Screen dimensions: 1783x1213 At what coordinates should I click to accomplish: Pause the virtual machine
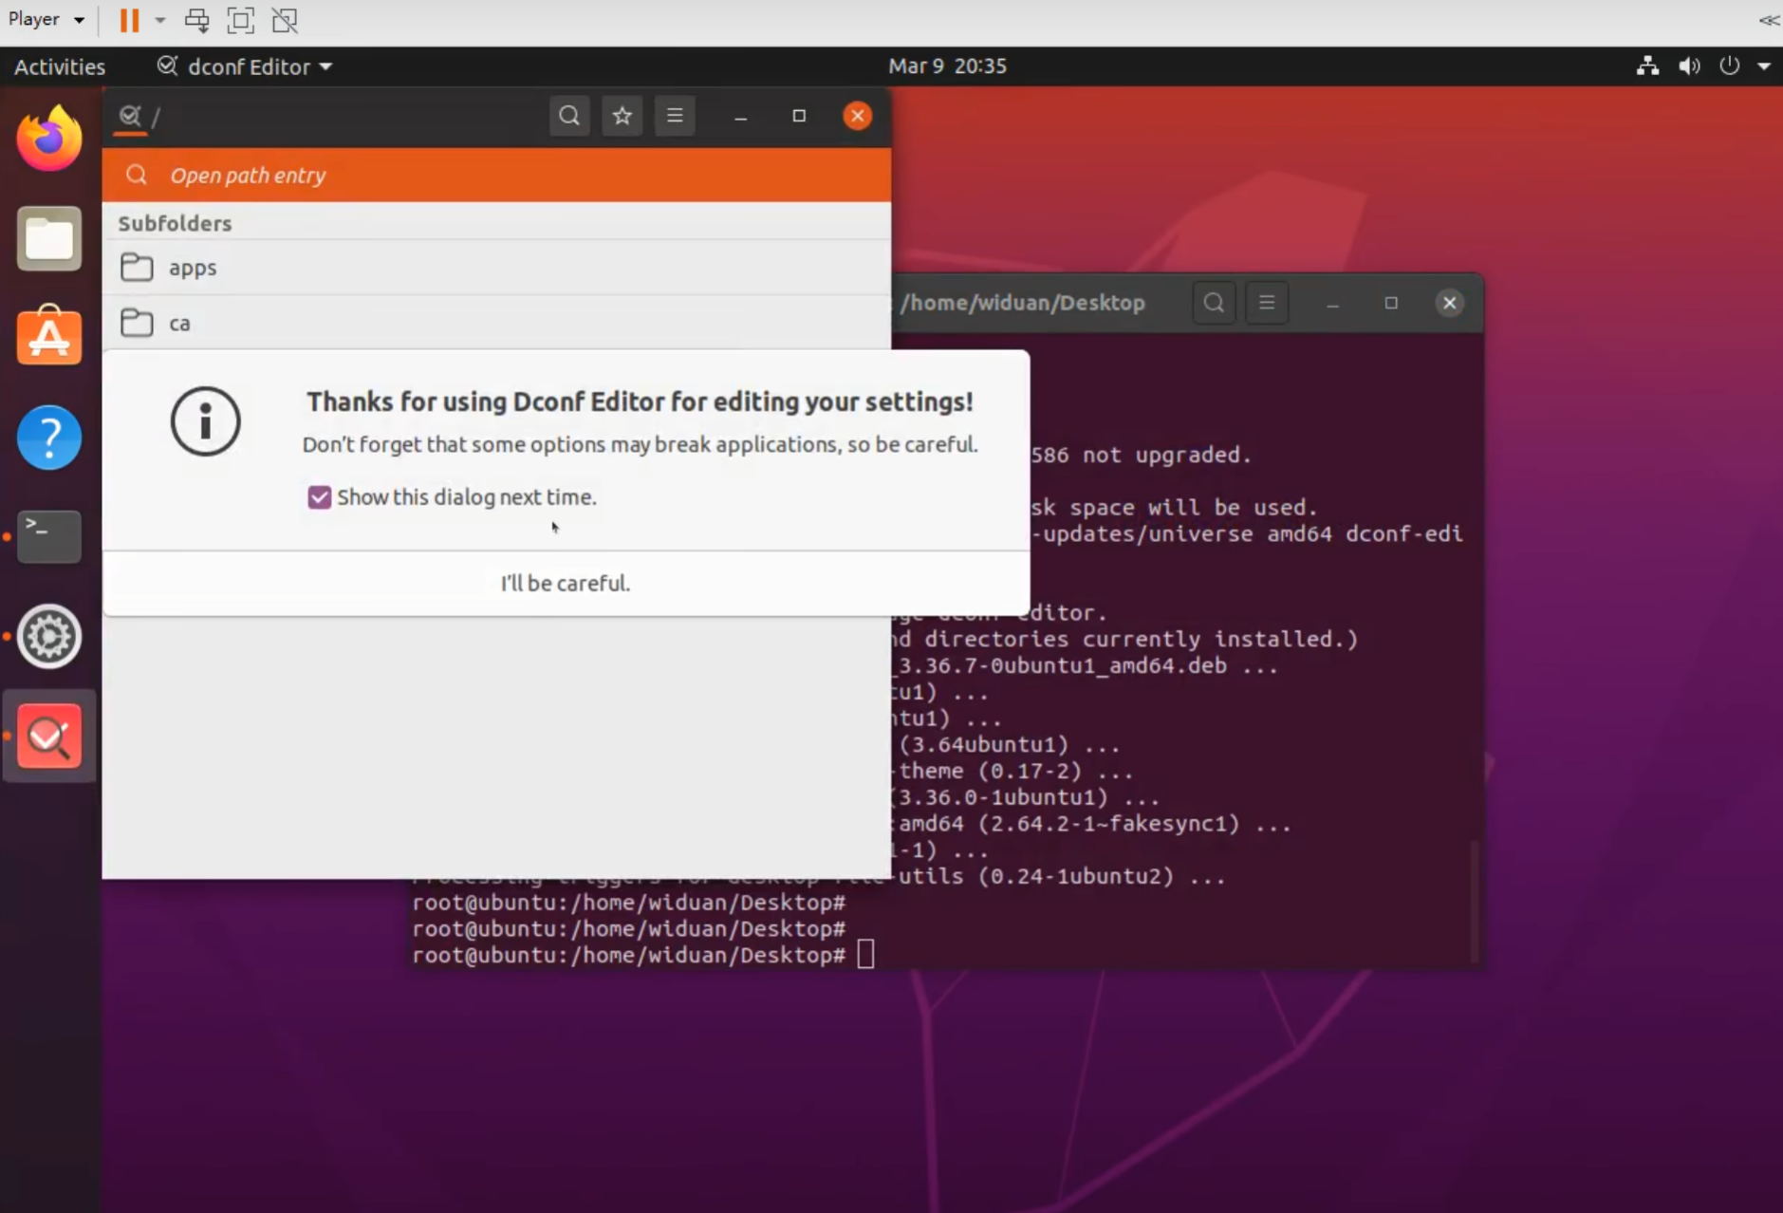coord(129,20)
